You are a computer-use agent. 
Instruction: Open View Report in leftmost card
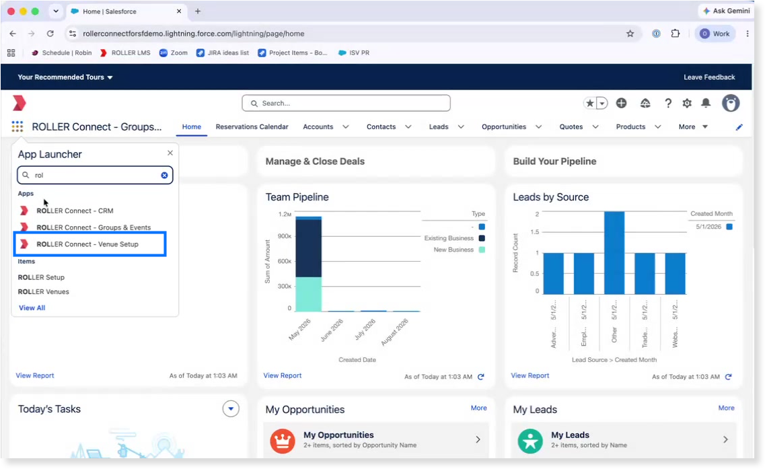pos(34,375)
